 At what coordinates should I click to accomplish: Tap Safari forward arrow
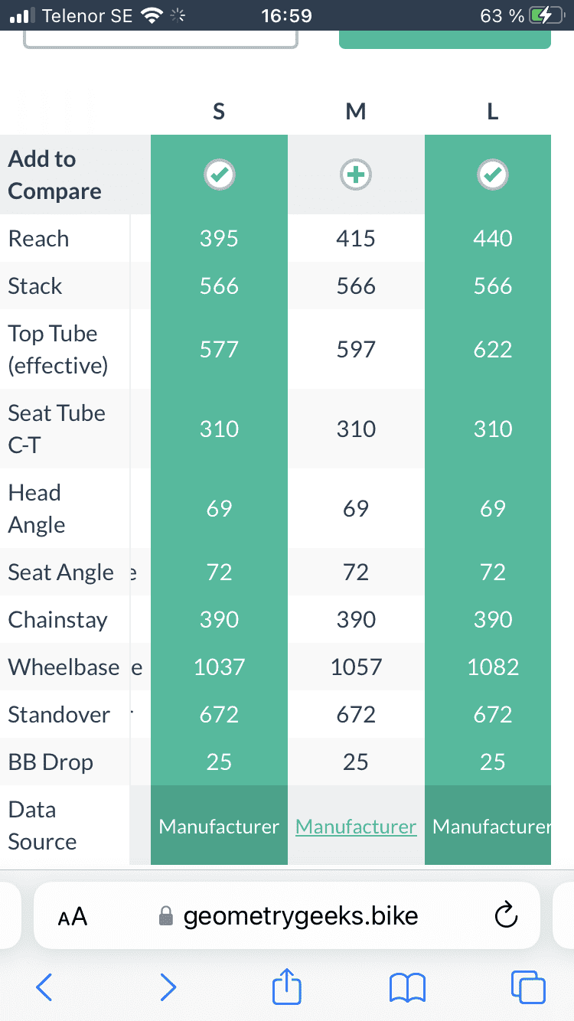point(168,987)
